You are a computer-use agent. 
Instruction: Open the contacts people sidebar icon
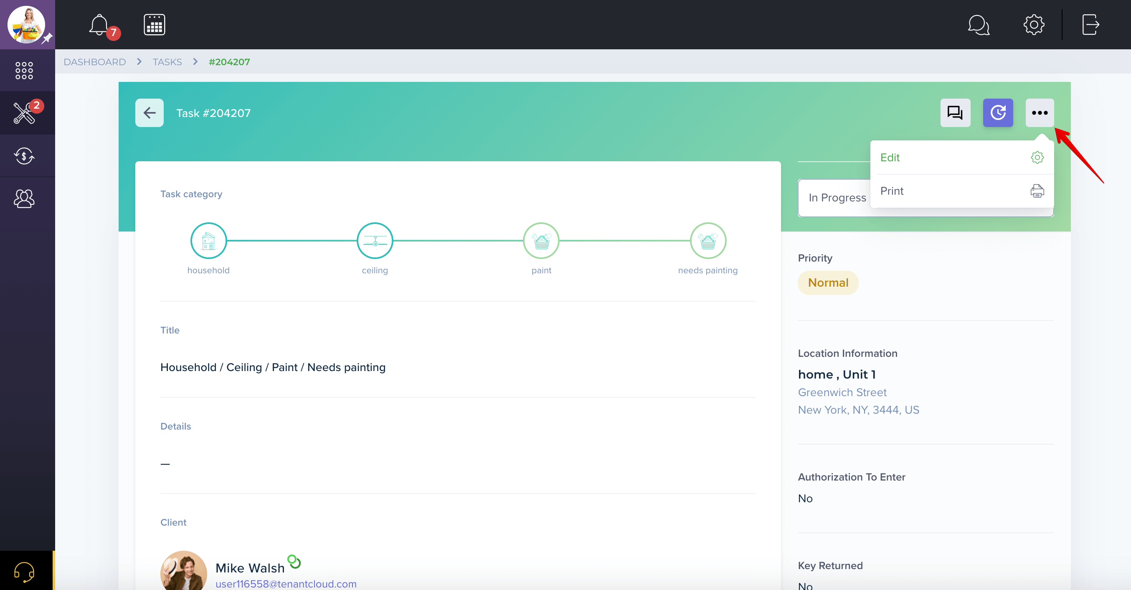click(x=24, y=198)
